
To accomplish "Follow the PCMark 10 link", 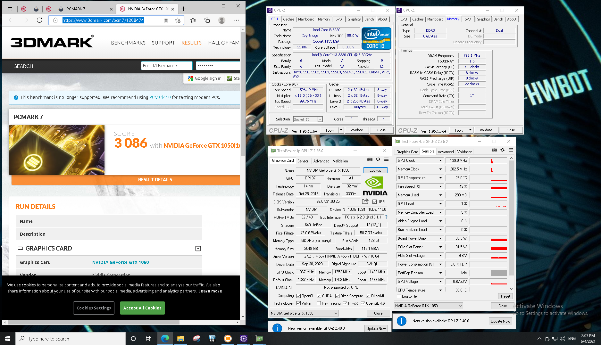I will [x=160, y=97].
